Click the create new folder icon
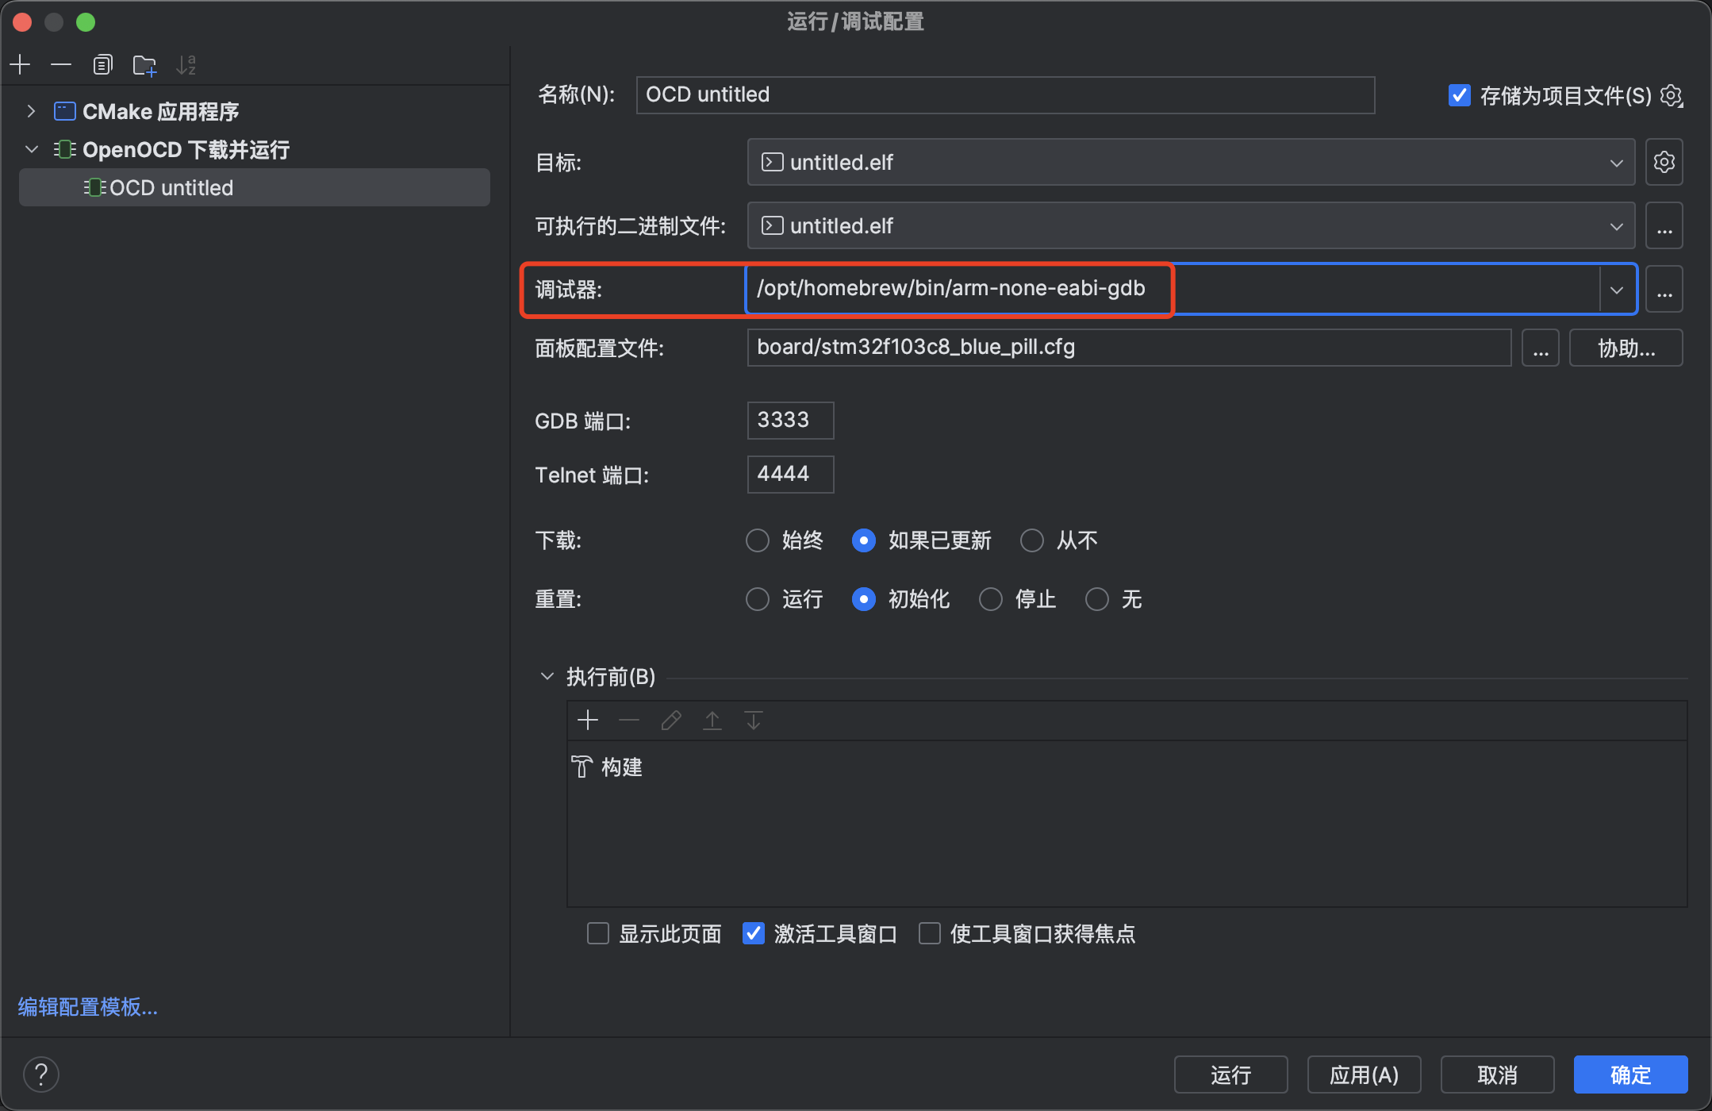Image resolution: width=1712 pixels, height=1111 pixels. click(144, 64)
